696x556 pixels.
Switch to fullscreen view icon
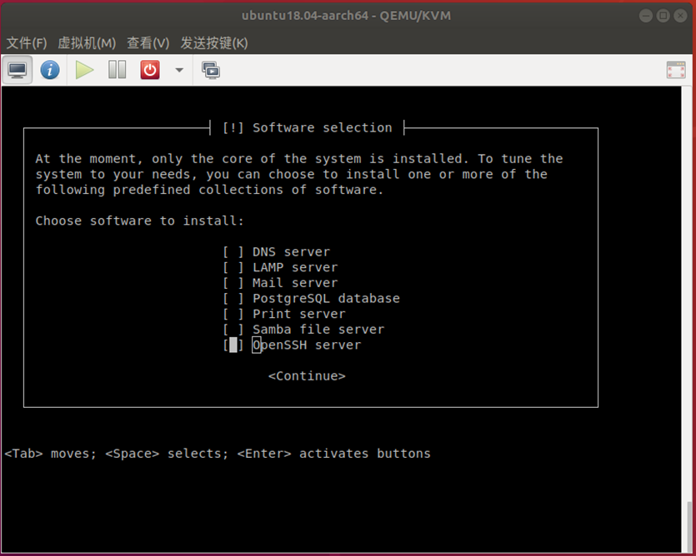tap(676, 70)
